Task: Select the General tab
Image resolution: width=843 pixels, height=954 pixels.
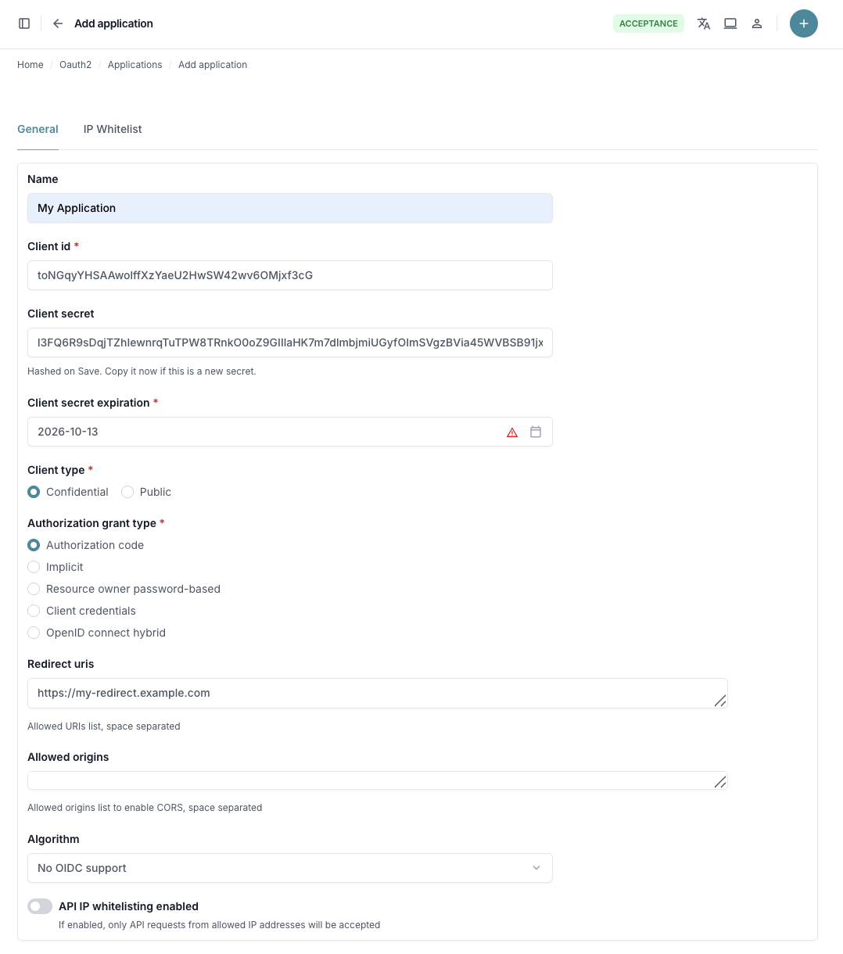Action: click(x=38, y=129)
